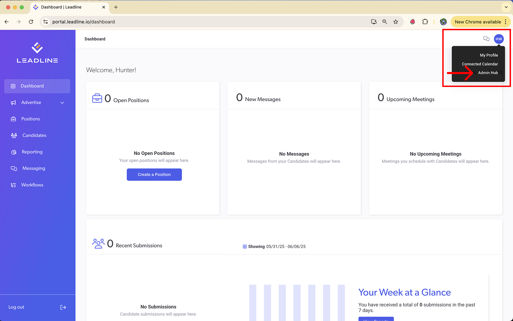Choose My Profile in the dropdown menu
This screenshot has height=321, width=513.
489,55
